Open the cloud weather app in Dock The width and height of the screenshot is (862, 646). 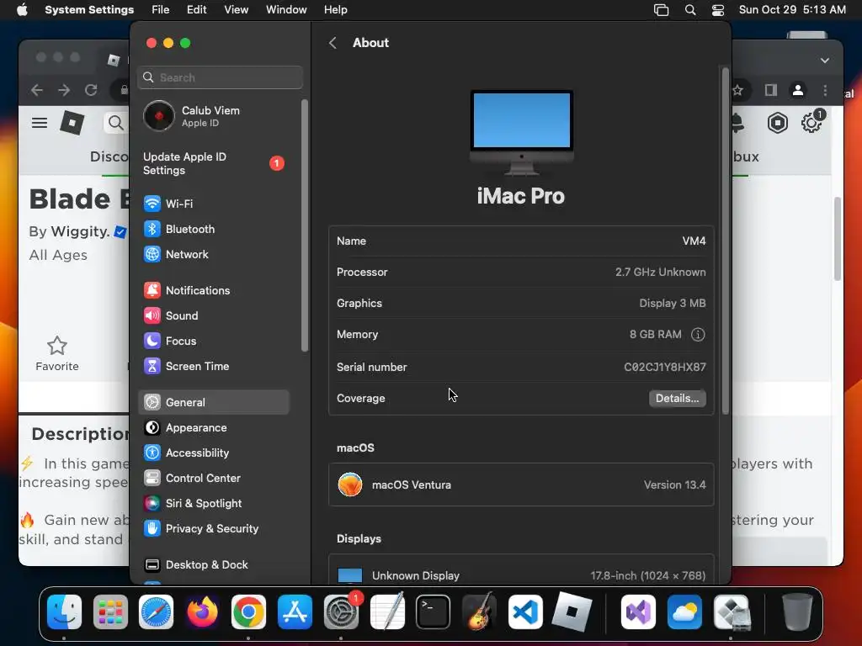[x=684, y=612]
